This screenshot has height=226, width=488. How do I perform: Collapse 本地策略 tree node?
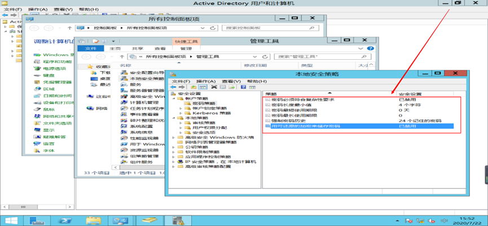174,118
